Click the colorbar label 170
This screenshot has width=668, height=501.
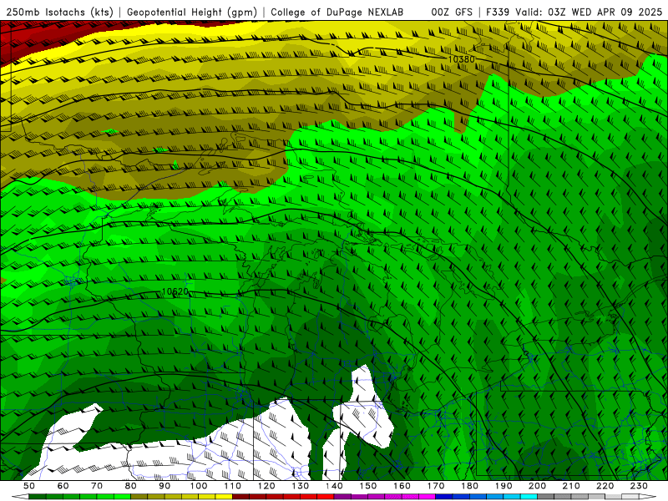[436, 486]
